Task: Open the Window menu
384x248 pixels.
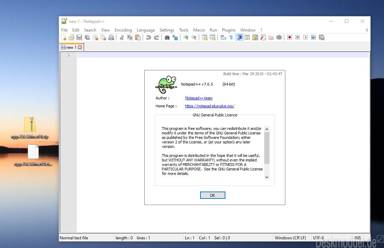Action: coord(248,30)
